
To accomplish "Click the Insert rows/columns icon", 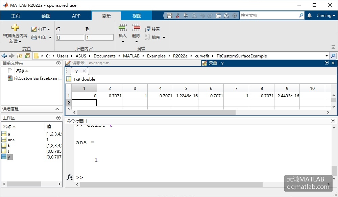I will [x=122, y=28].
